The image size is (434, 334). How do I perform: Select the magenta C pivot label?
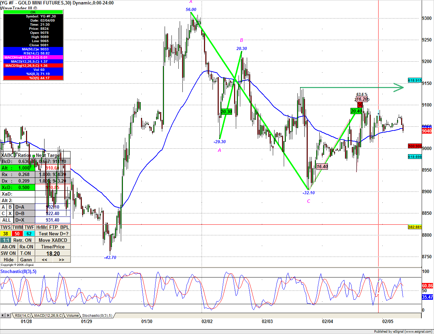pos(308,201)
